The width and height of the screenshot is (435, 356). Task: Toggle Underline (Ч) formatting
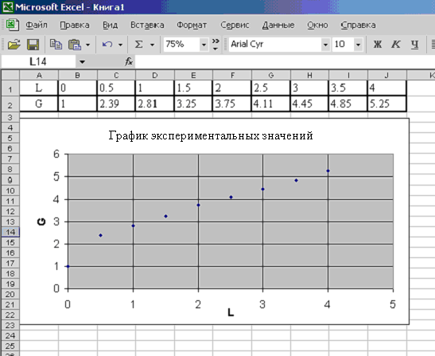click(x=414, y=45)
